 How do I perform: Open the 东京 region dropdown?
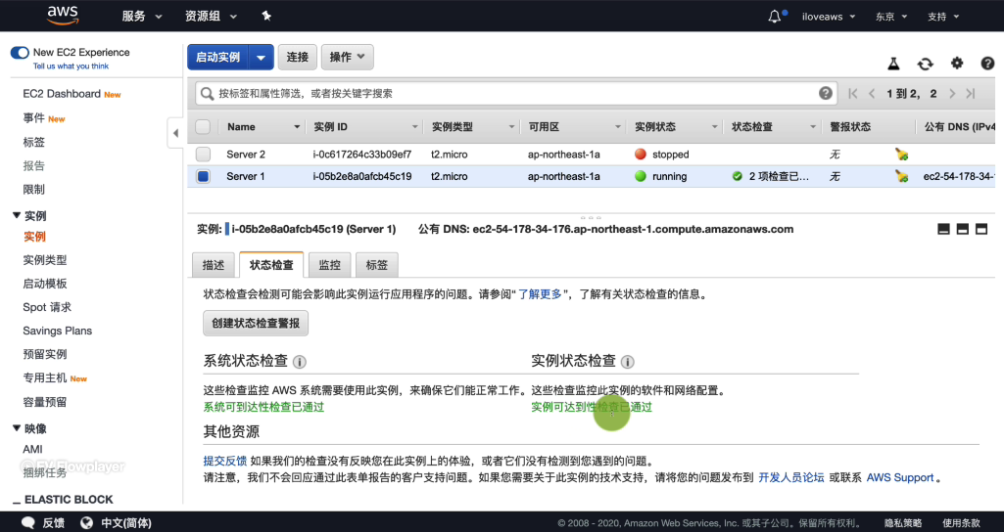click(891, 17)
